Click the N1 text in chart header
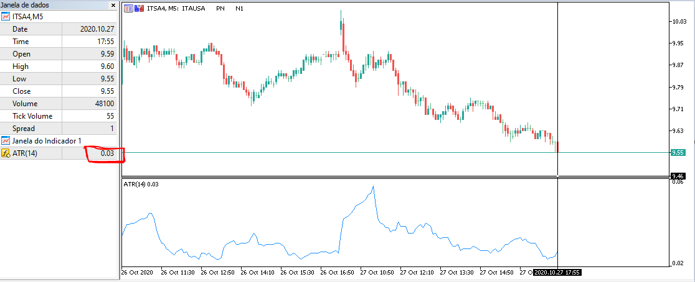This screenshot has height=282, width=695. [x=239, y=8]
